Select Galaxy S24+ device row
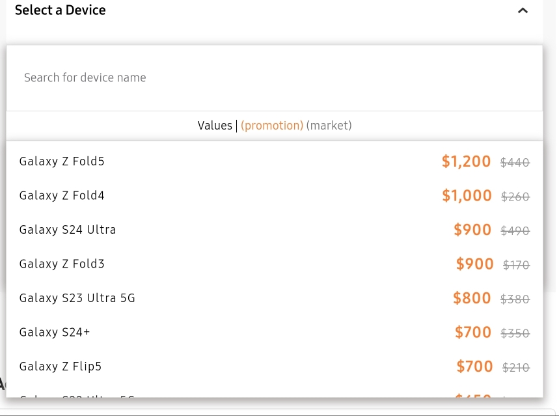The image size is (559, 416). tap(275, 332)
